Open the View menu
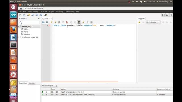This screenshot has height=102, width=182. point(30,12)
